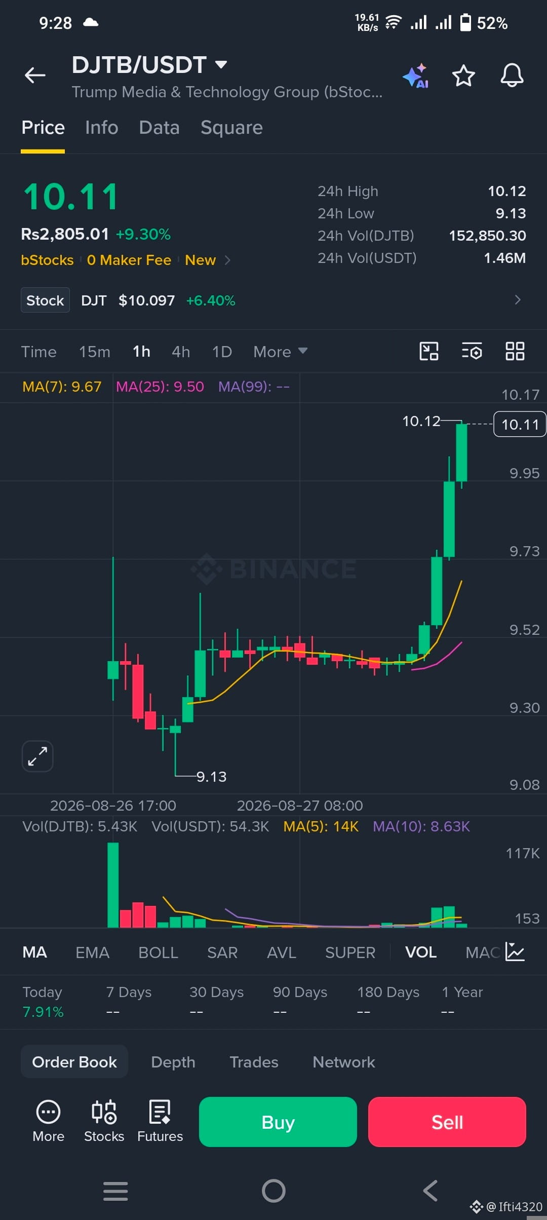Tap the volume MA(5): 14K legend

(x=321, y=826)
